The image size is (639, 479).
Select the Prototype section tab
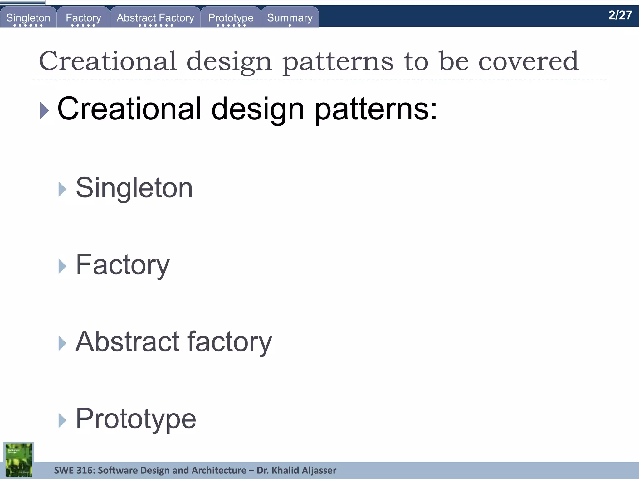pyautogui.click(x=231, y=17)
